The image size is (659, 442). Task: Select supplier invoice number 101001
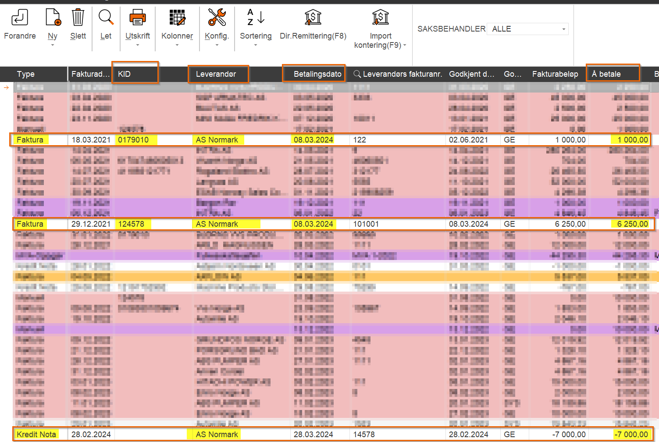coord(366,224)
